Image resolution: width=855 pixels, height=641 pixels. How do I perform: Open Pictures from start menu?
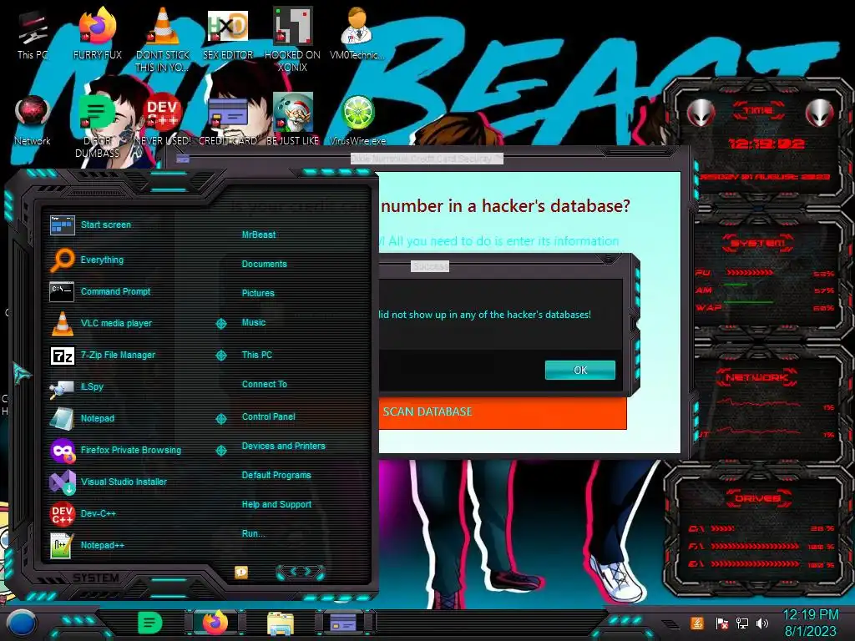(x=258, y=293)
